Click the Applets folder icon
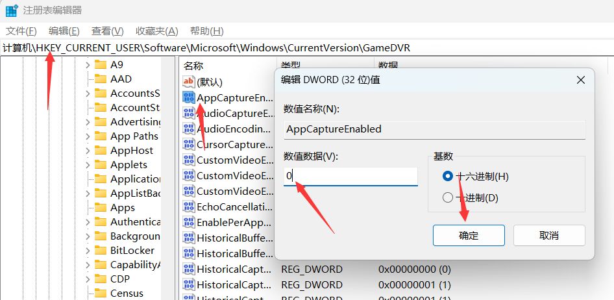The height and width of the screenshot is (300, 614). pos(101,164)
